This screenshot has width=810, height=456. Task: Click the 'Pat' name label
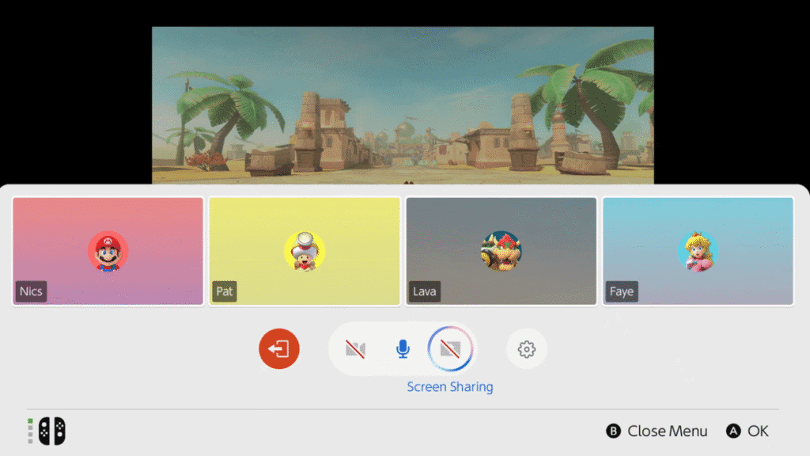click(x=224, y=291)
